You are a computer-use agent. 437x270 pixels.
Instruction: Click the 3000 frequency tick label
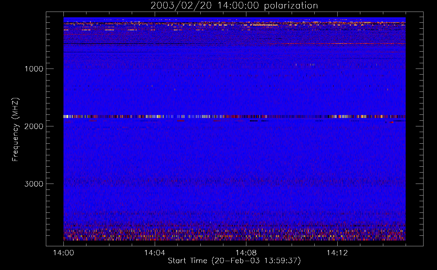(34, 184)
